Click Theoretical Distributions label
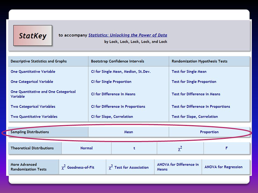The height and width of the screenshot is (193, 258). click(x=32, y=148)
